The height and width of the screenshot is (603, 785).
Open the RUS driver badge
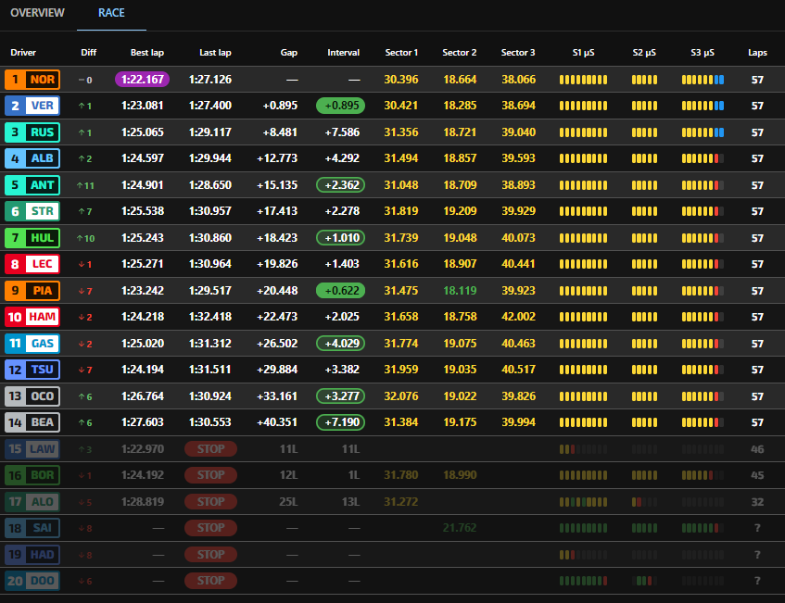point(32,132)
